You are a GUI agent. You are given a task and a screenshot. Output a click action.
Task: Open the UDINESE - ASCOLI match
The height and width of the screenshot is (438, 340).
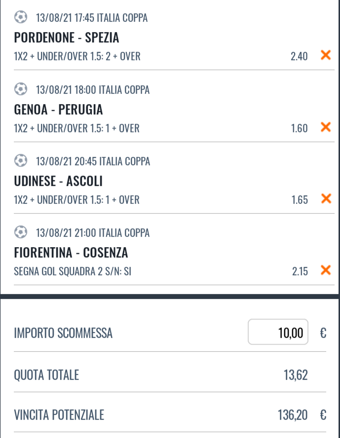pyautogui.click(x=58, y=181)
